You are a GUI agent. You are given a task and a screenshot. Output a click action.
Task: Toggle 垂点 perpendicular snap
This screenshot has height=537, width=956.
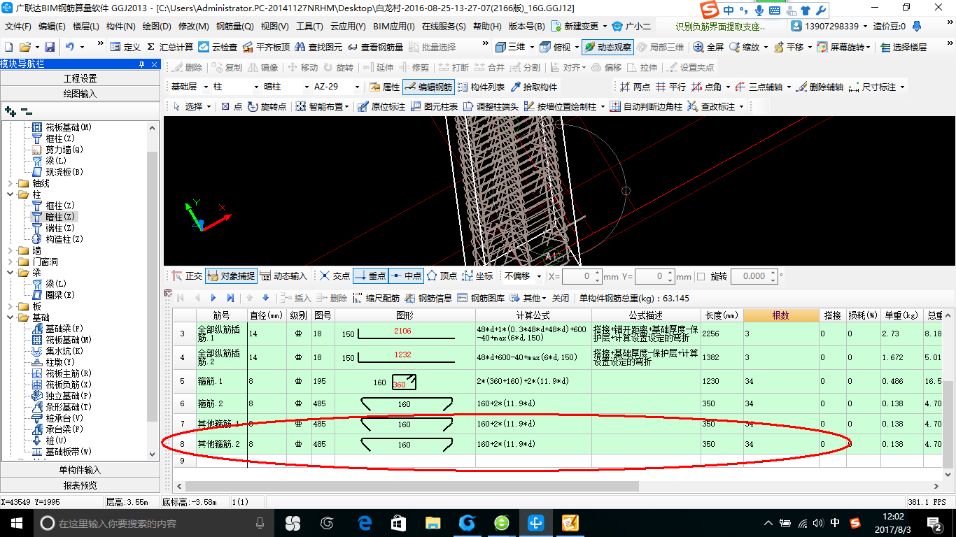point(370,276)
